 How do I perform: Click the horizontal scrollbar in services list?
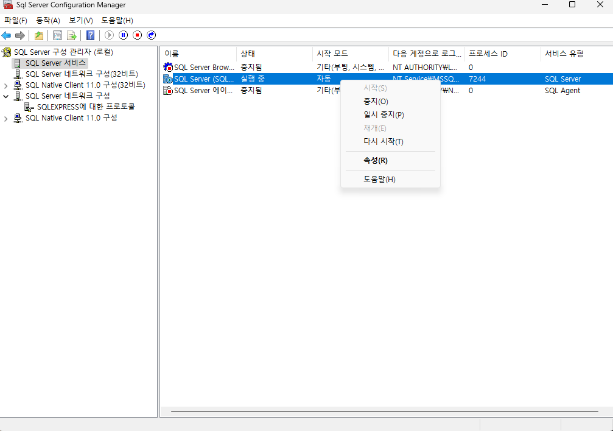(x=384, y=412)
